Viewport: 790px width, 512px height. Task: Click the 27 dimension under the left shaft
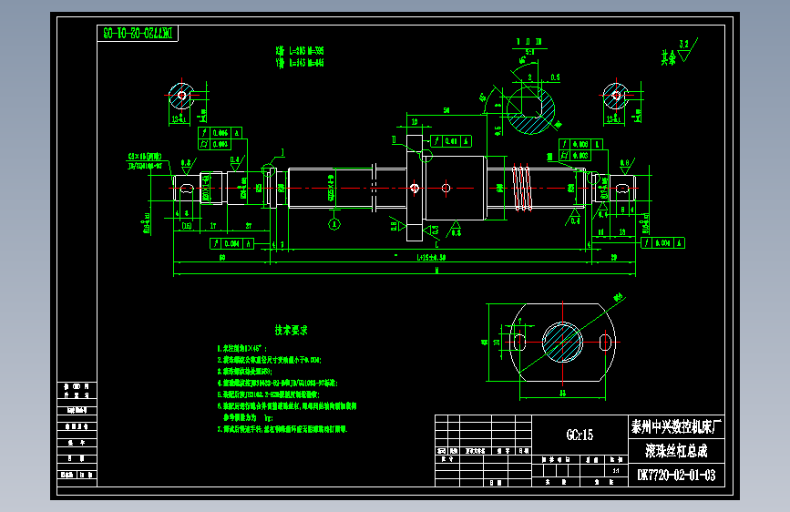click(249, 226)
